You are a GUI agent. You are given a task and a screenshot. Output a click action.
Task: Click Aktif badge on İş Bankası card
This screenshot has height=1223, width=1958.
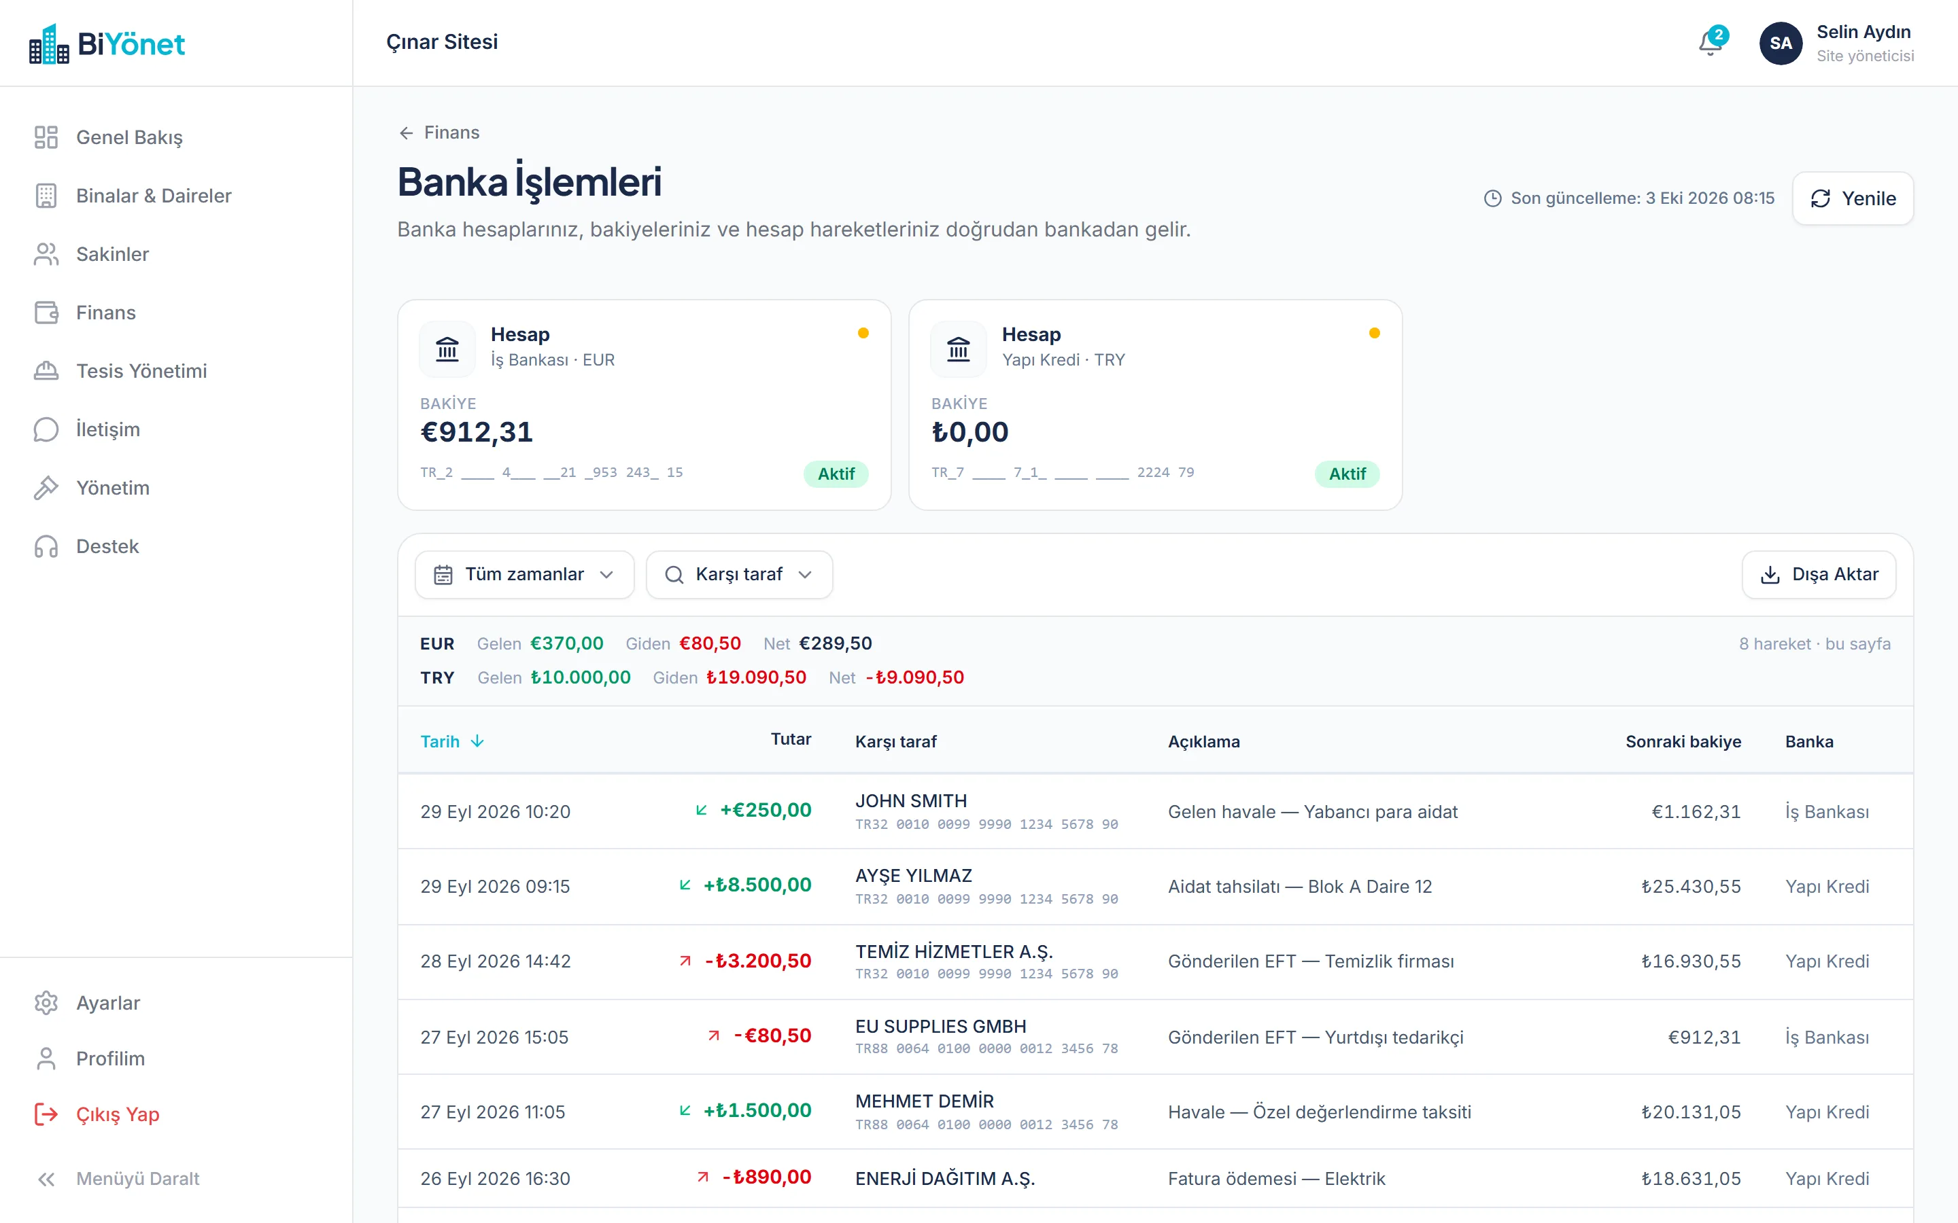tap(836, 474)
